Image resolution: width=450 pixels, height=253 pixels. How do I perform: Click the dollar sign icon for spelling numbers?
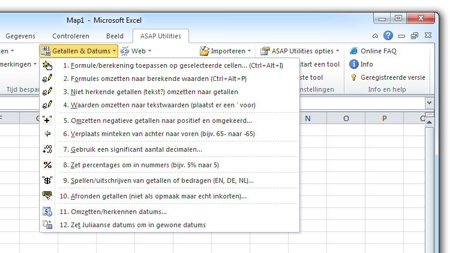point(47,180)
